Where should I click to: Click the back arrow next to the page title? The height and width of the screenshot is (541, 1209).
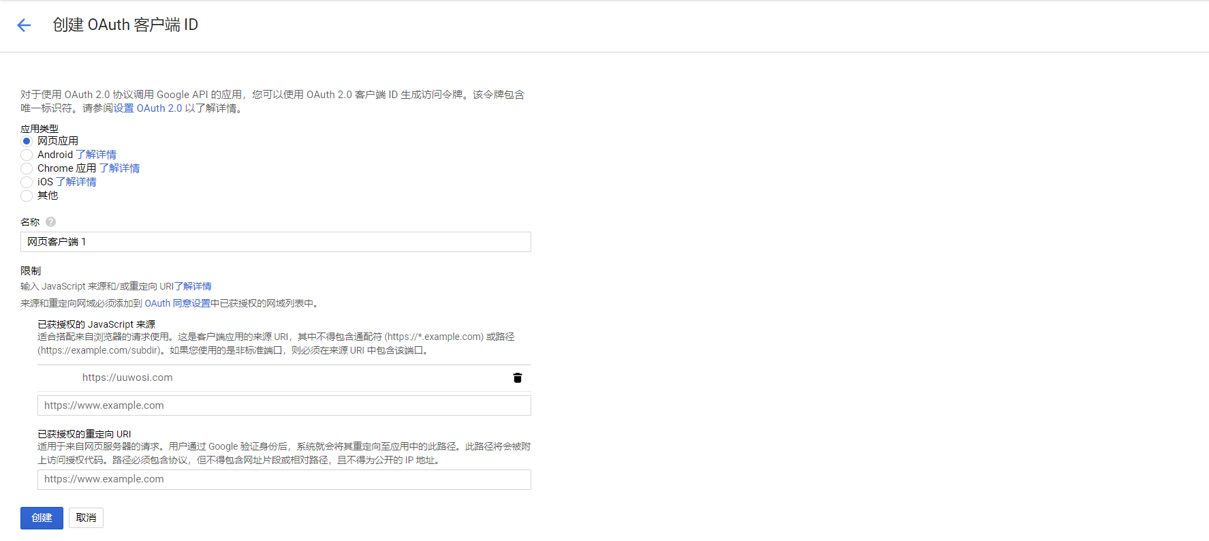point(24,25)
